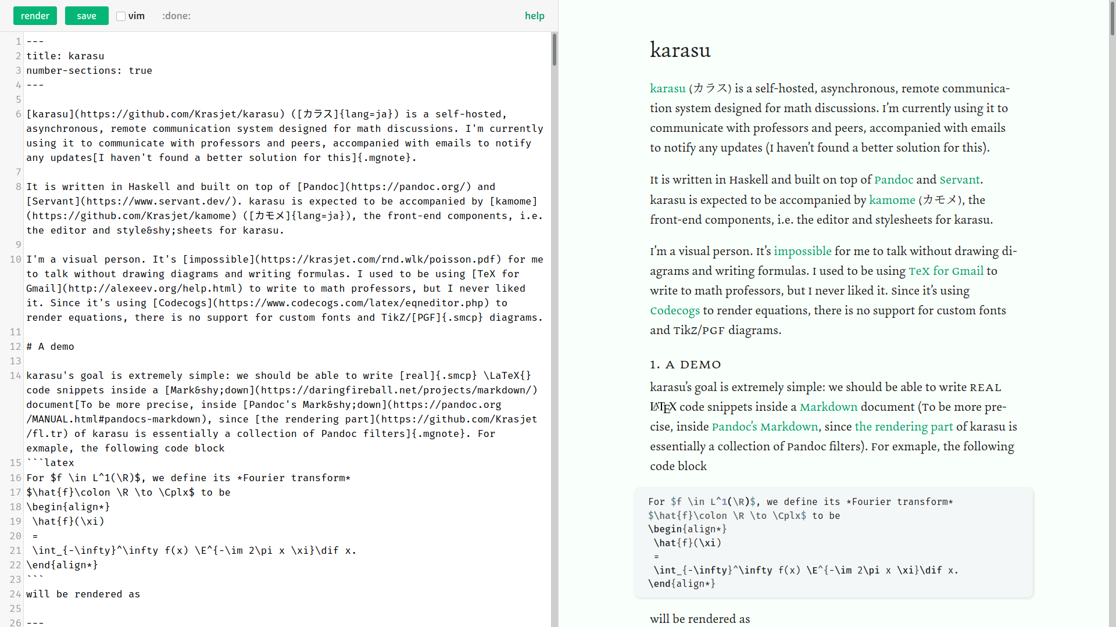The height and width of the screenshot is (627, 1116).
Task: Enable the vim mode checkbox
Action: [121, 16]
